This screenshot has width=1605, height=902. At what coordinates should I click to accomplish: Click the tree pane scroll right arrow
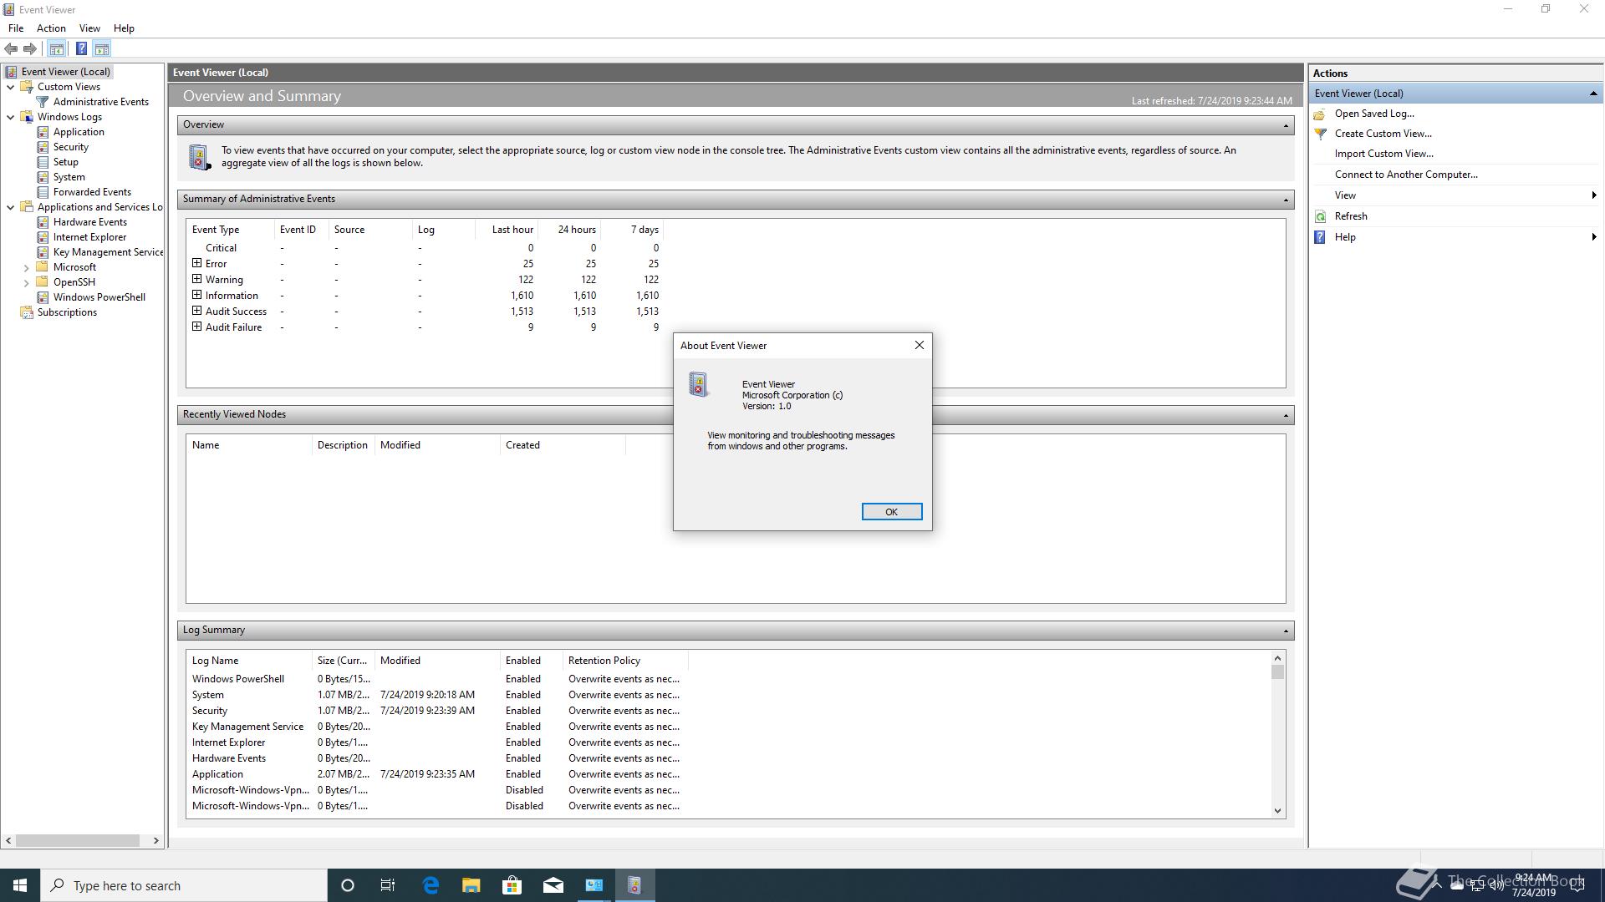pyautogui.click(x=155, y=840)
